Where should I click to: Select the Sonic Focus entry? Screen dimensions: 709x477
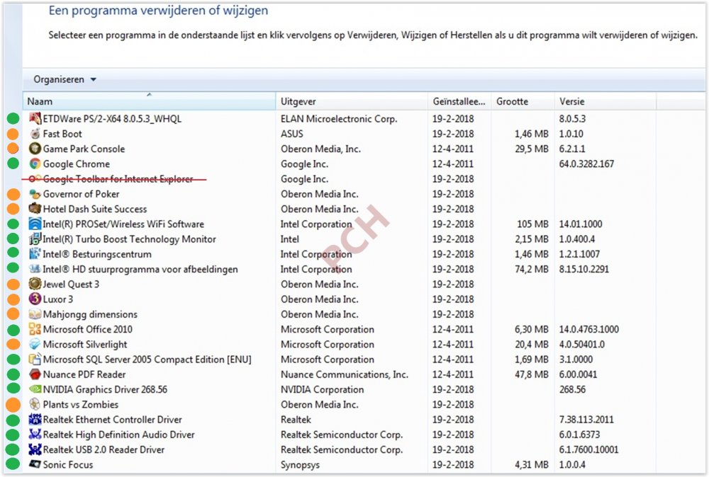pos(68,464)
